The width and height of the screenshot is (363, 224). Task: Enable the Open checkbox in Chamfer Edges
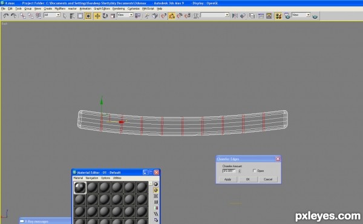pos(255,171)
